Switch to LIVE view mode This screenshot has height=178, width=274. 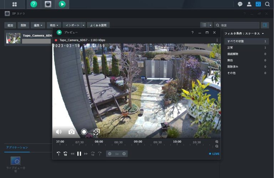214,154
